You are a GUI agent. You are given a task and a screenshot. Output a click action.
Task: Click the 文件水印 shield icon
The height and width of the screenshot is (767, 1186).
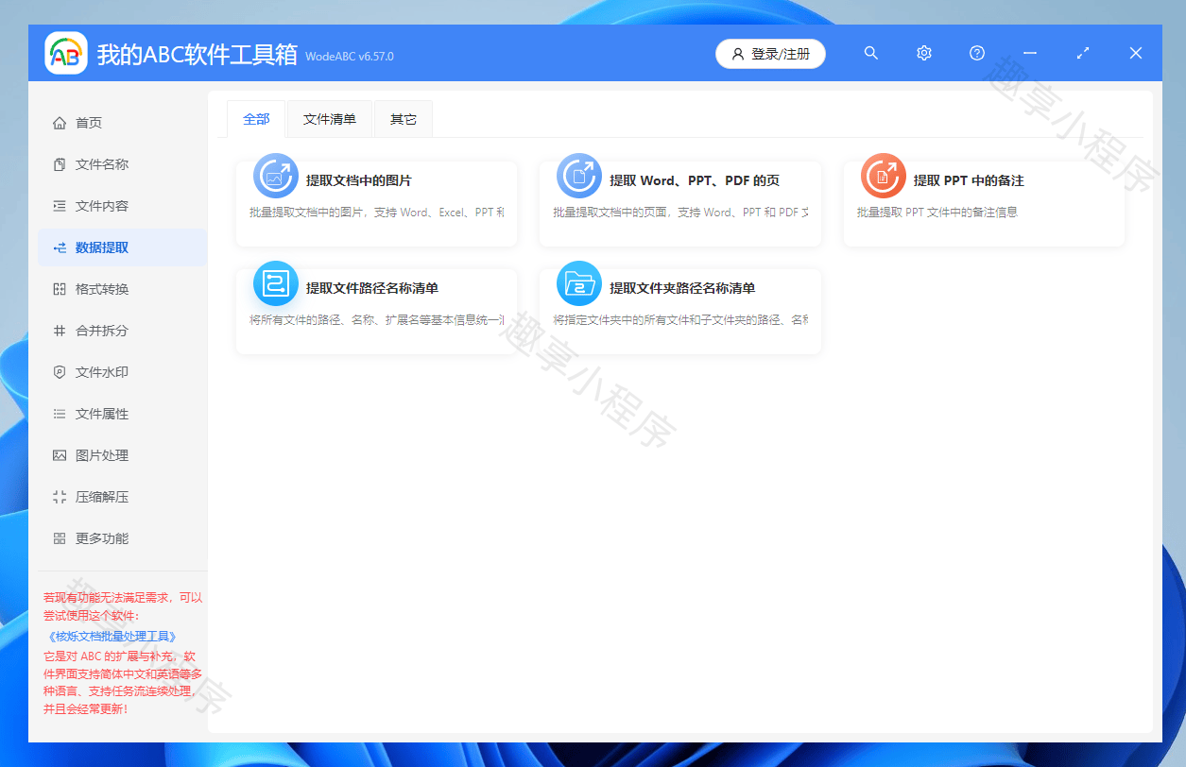(x=60, y=372)
